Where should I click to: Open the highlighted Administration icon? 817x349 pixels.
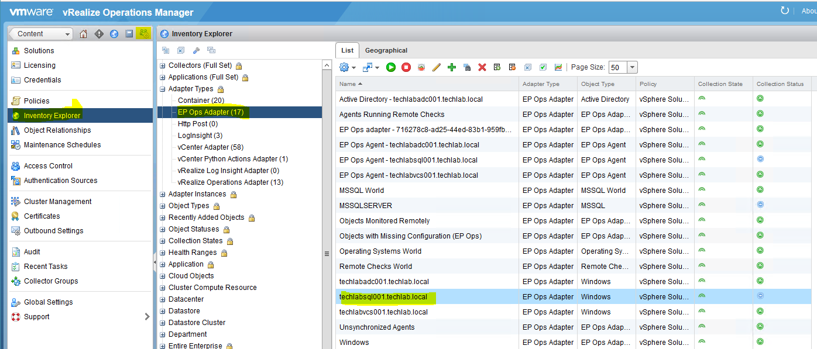pyautogui.click(x=143, y=34)
